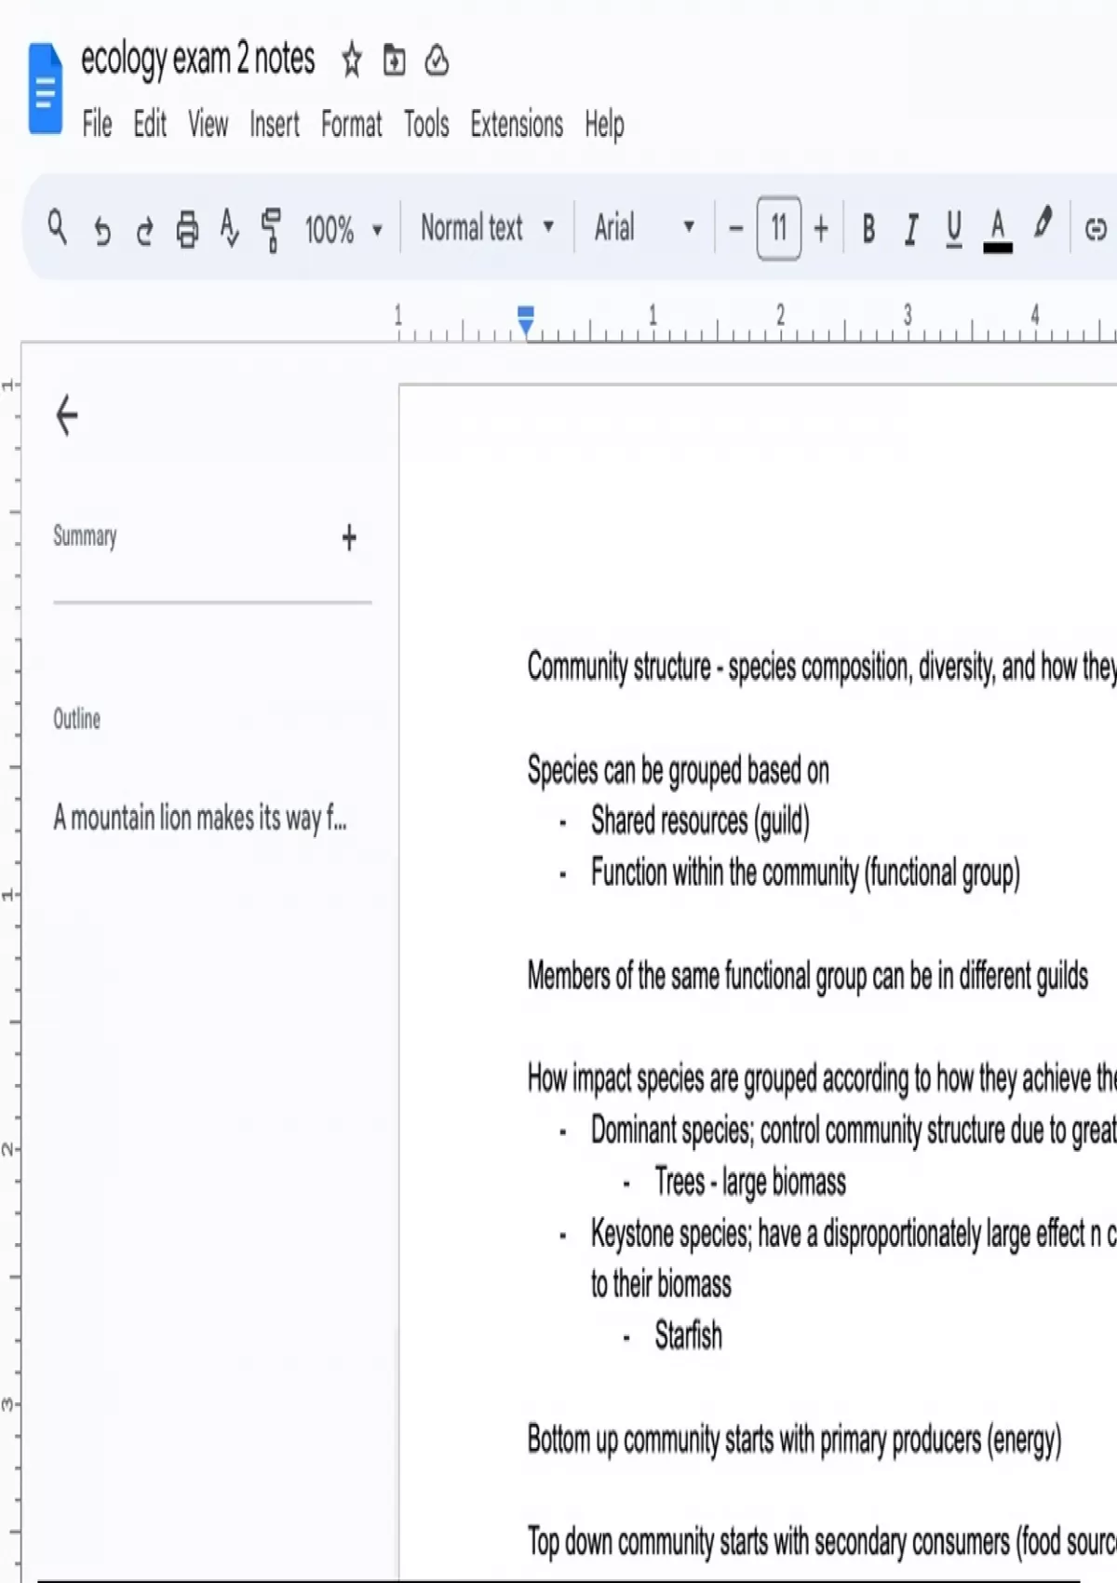Star the ecology exam 2 notes document
1117x1583 pixels.
[351, 61]
